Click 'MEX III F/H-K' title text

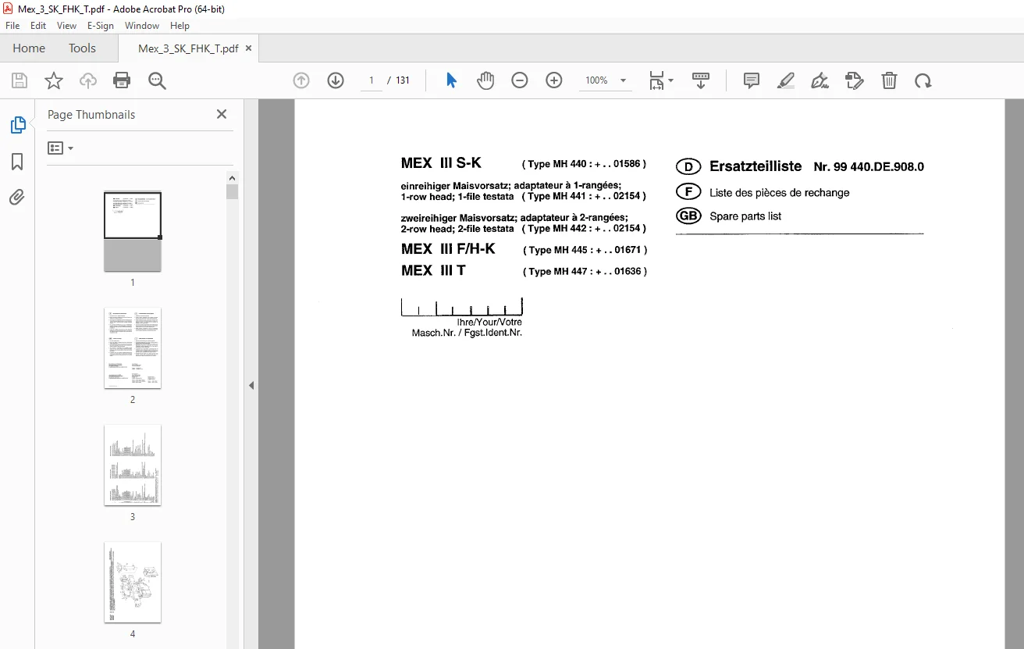tap(448, 249)
